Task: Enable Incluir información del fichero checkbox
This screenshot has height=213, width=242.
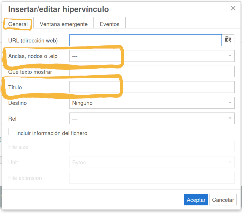Action: point(11,132)
